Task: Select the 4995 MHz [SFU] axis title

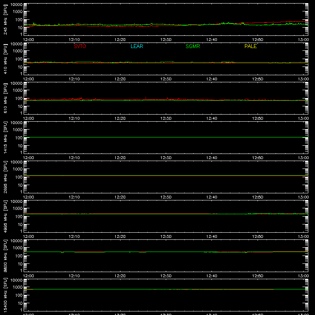Action: click(x=5, y=216)
